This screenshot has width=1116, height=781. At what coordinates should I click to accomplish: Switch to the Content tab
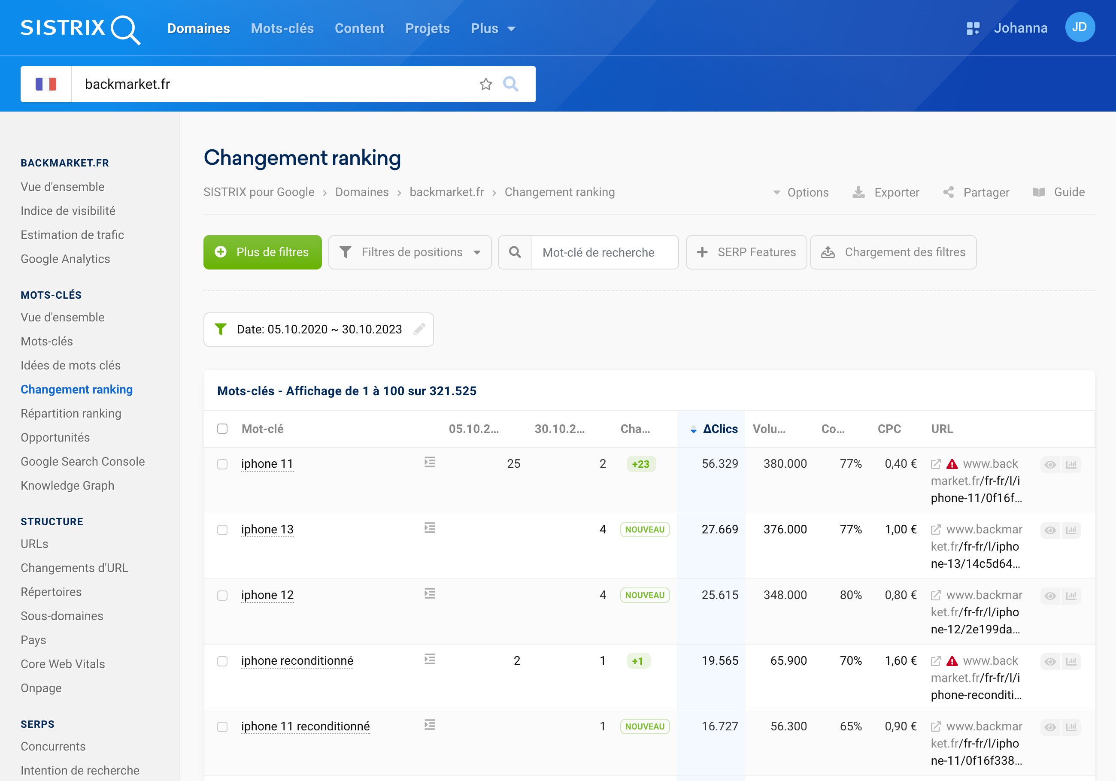pos(360,29)
